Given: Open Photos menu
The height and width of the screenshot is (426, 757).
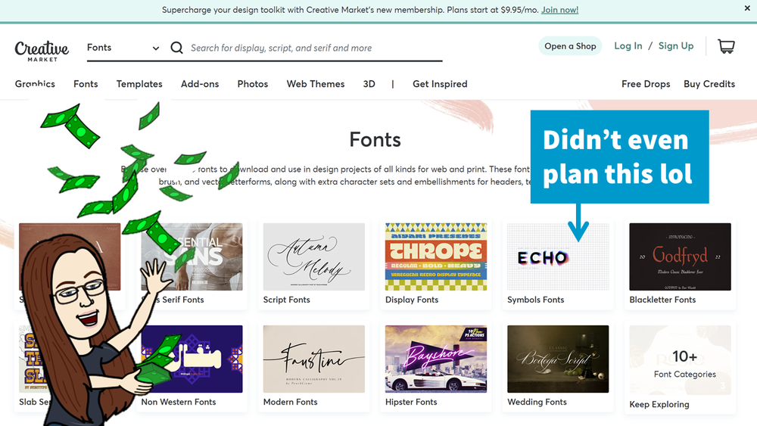Looking at the screenshot, I should click(253, 84).
